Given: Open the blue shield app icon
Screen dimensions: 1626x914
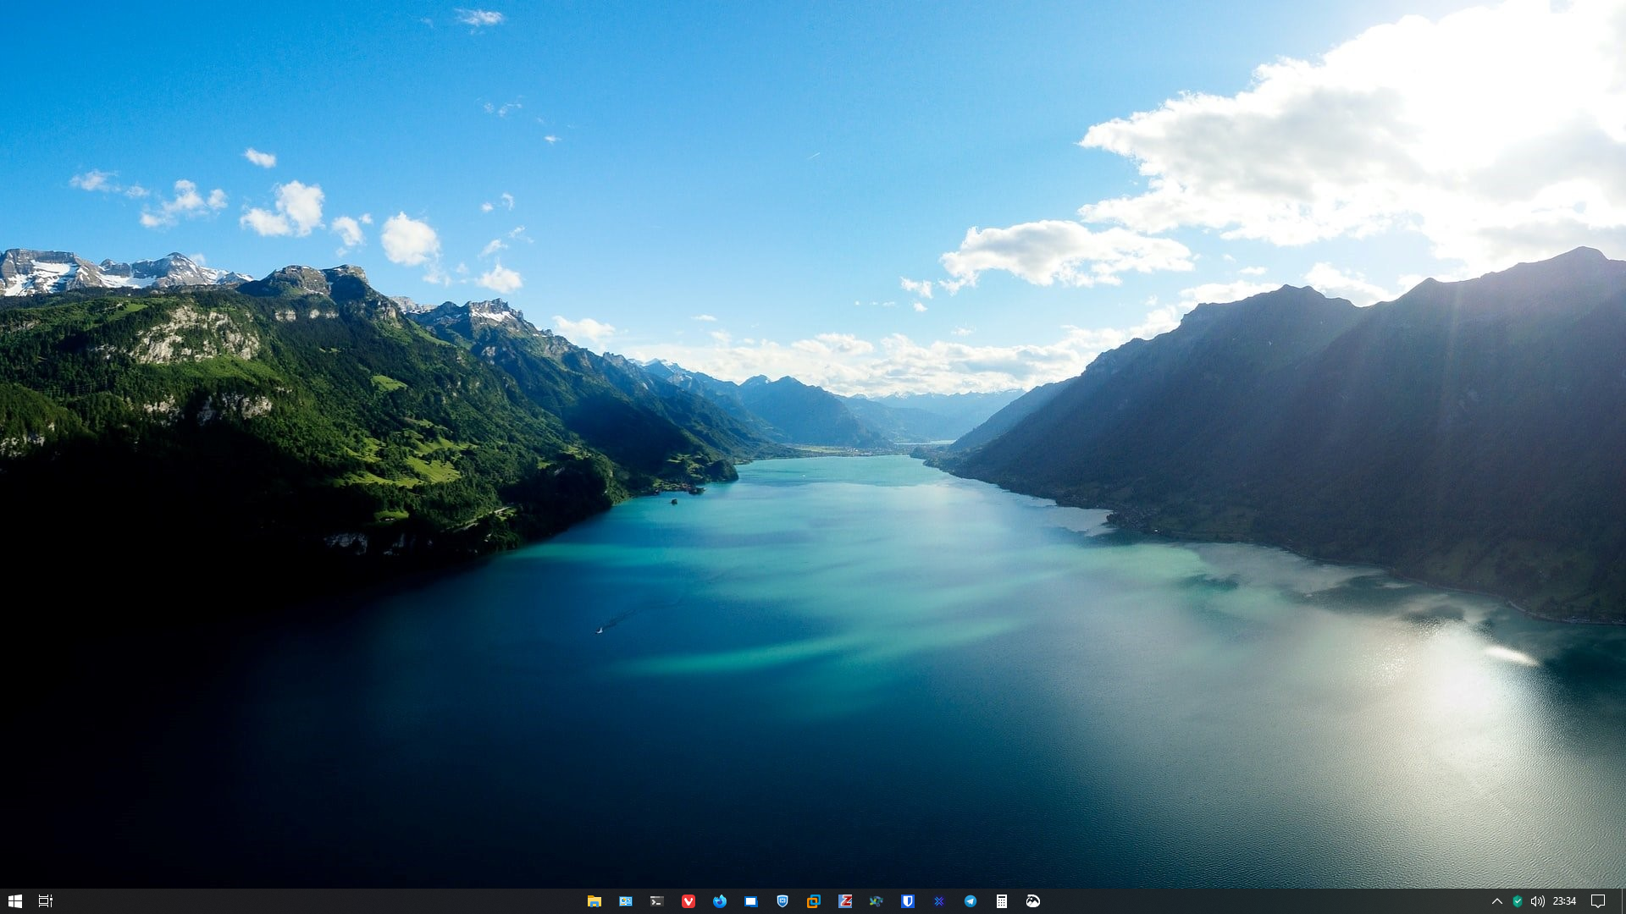Looking at the screenshot, I should tap(783, 901).
